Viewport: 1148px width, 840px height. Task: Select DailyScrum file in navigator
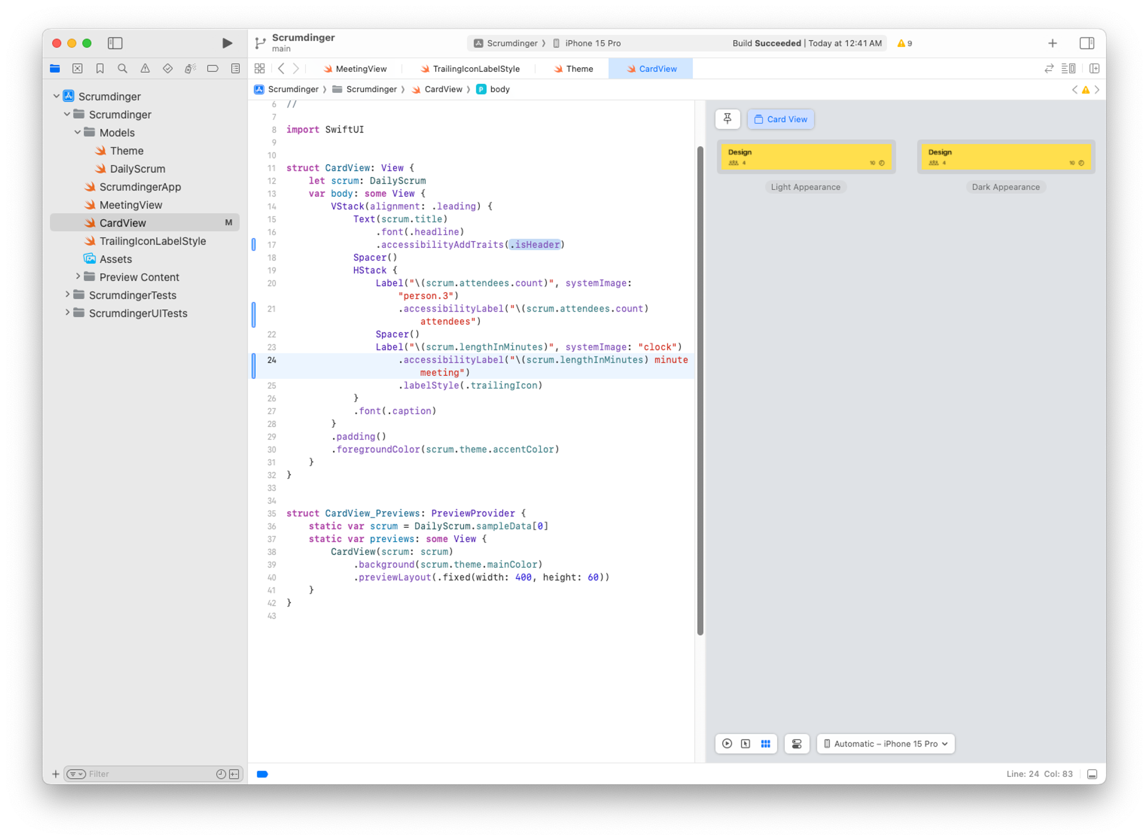(x=137, y=169)
